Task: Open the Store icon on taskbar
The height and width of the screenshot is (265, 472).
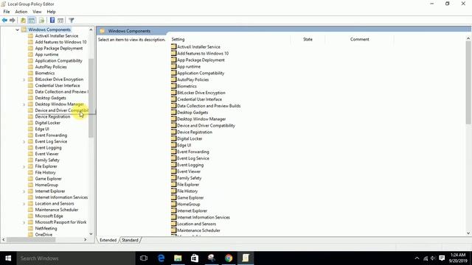Action: click(x=195, y=258)
